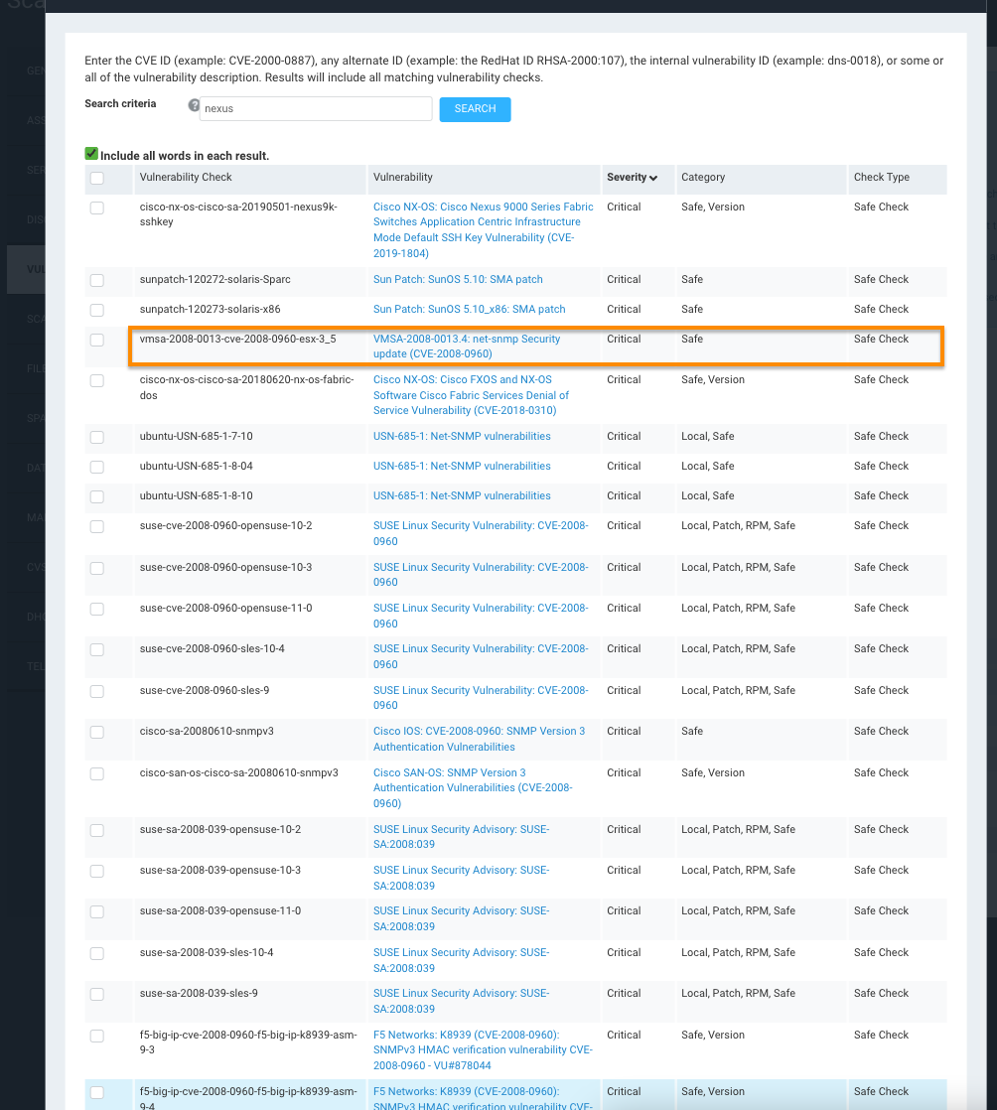The height and width of the screenshot is (1110, 997).
Task: Sort by Check Type column header
Action: click(882, 178)
